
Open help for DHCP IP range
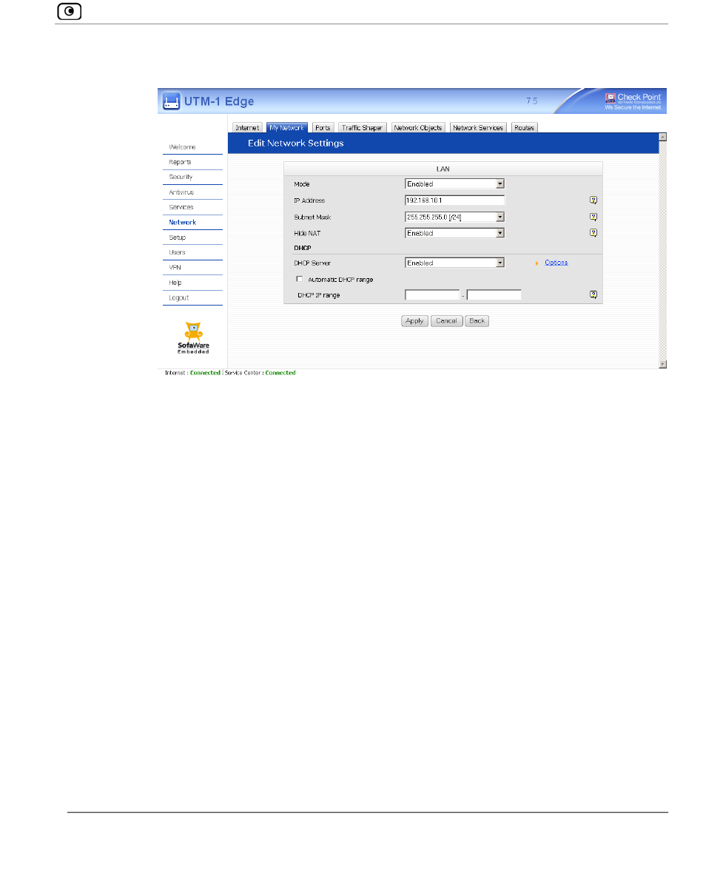(593, 294)
